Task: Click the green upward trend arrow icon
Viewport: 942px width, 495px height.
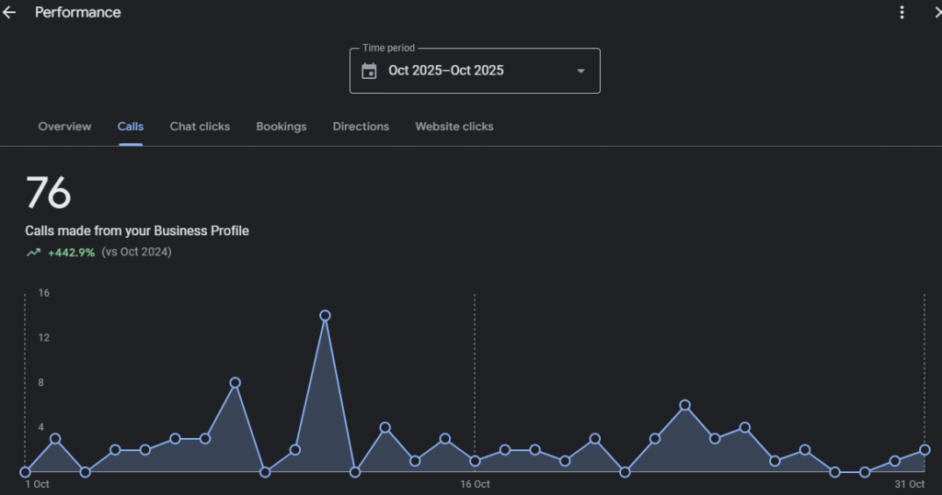Action: (x=33, y=253)
